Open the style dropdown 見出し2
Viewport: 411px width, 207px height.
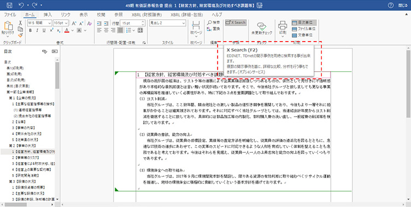[183, 23]
